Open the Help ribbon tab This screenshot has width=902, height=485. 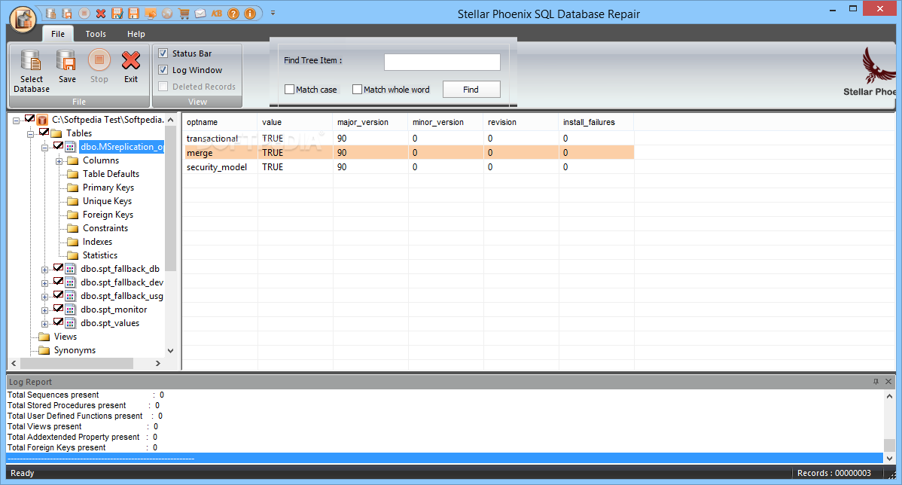pos(136,34)
